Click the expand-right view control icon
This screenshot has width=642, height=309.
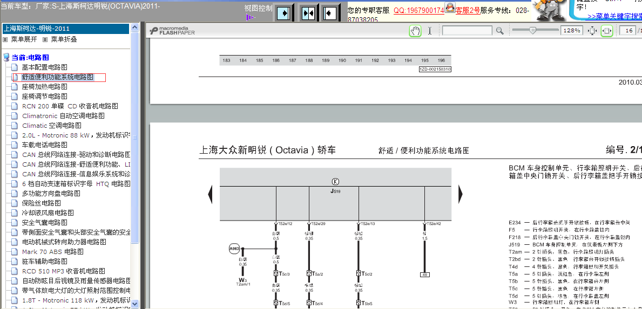click(x=283, y=13)
